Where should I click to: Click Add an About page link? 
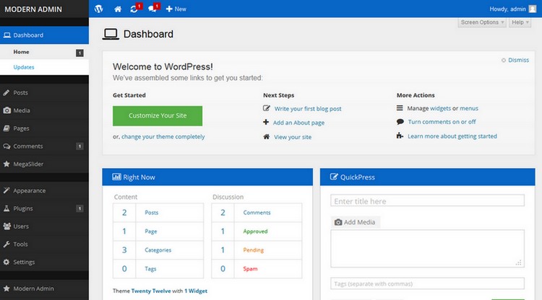coord(298,123)
